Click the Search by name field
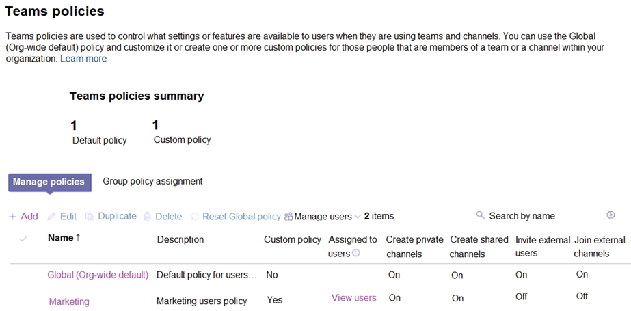This screenshot has height=311, width=631. (x=522, y=216)
